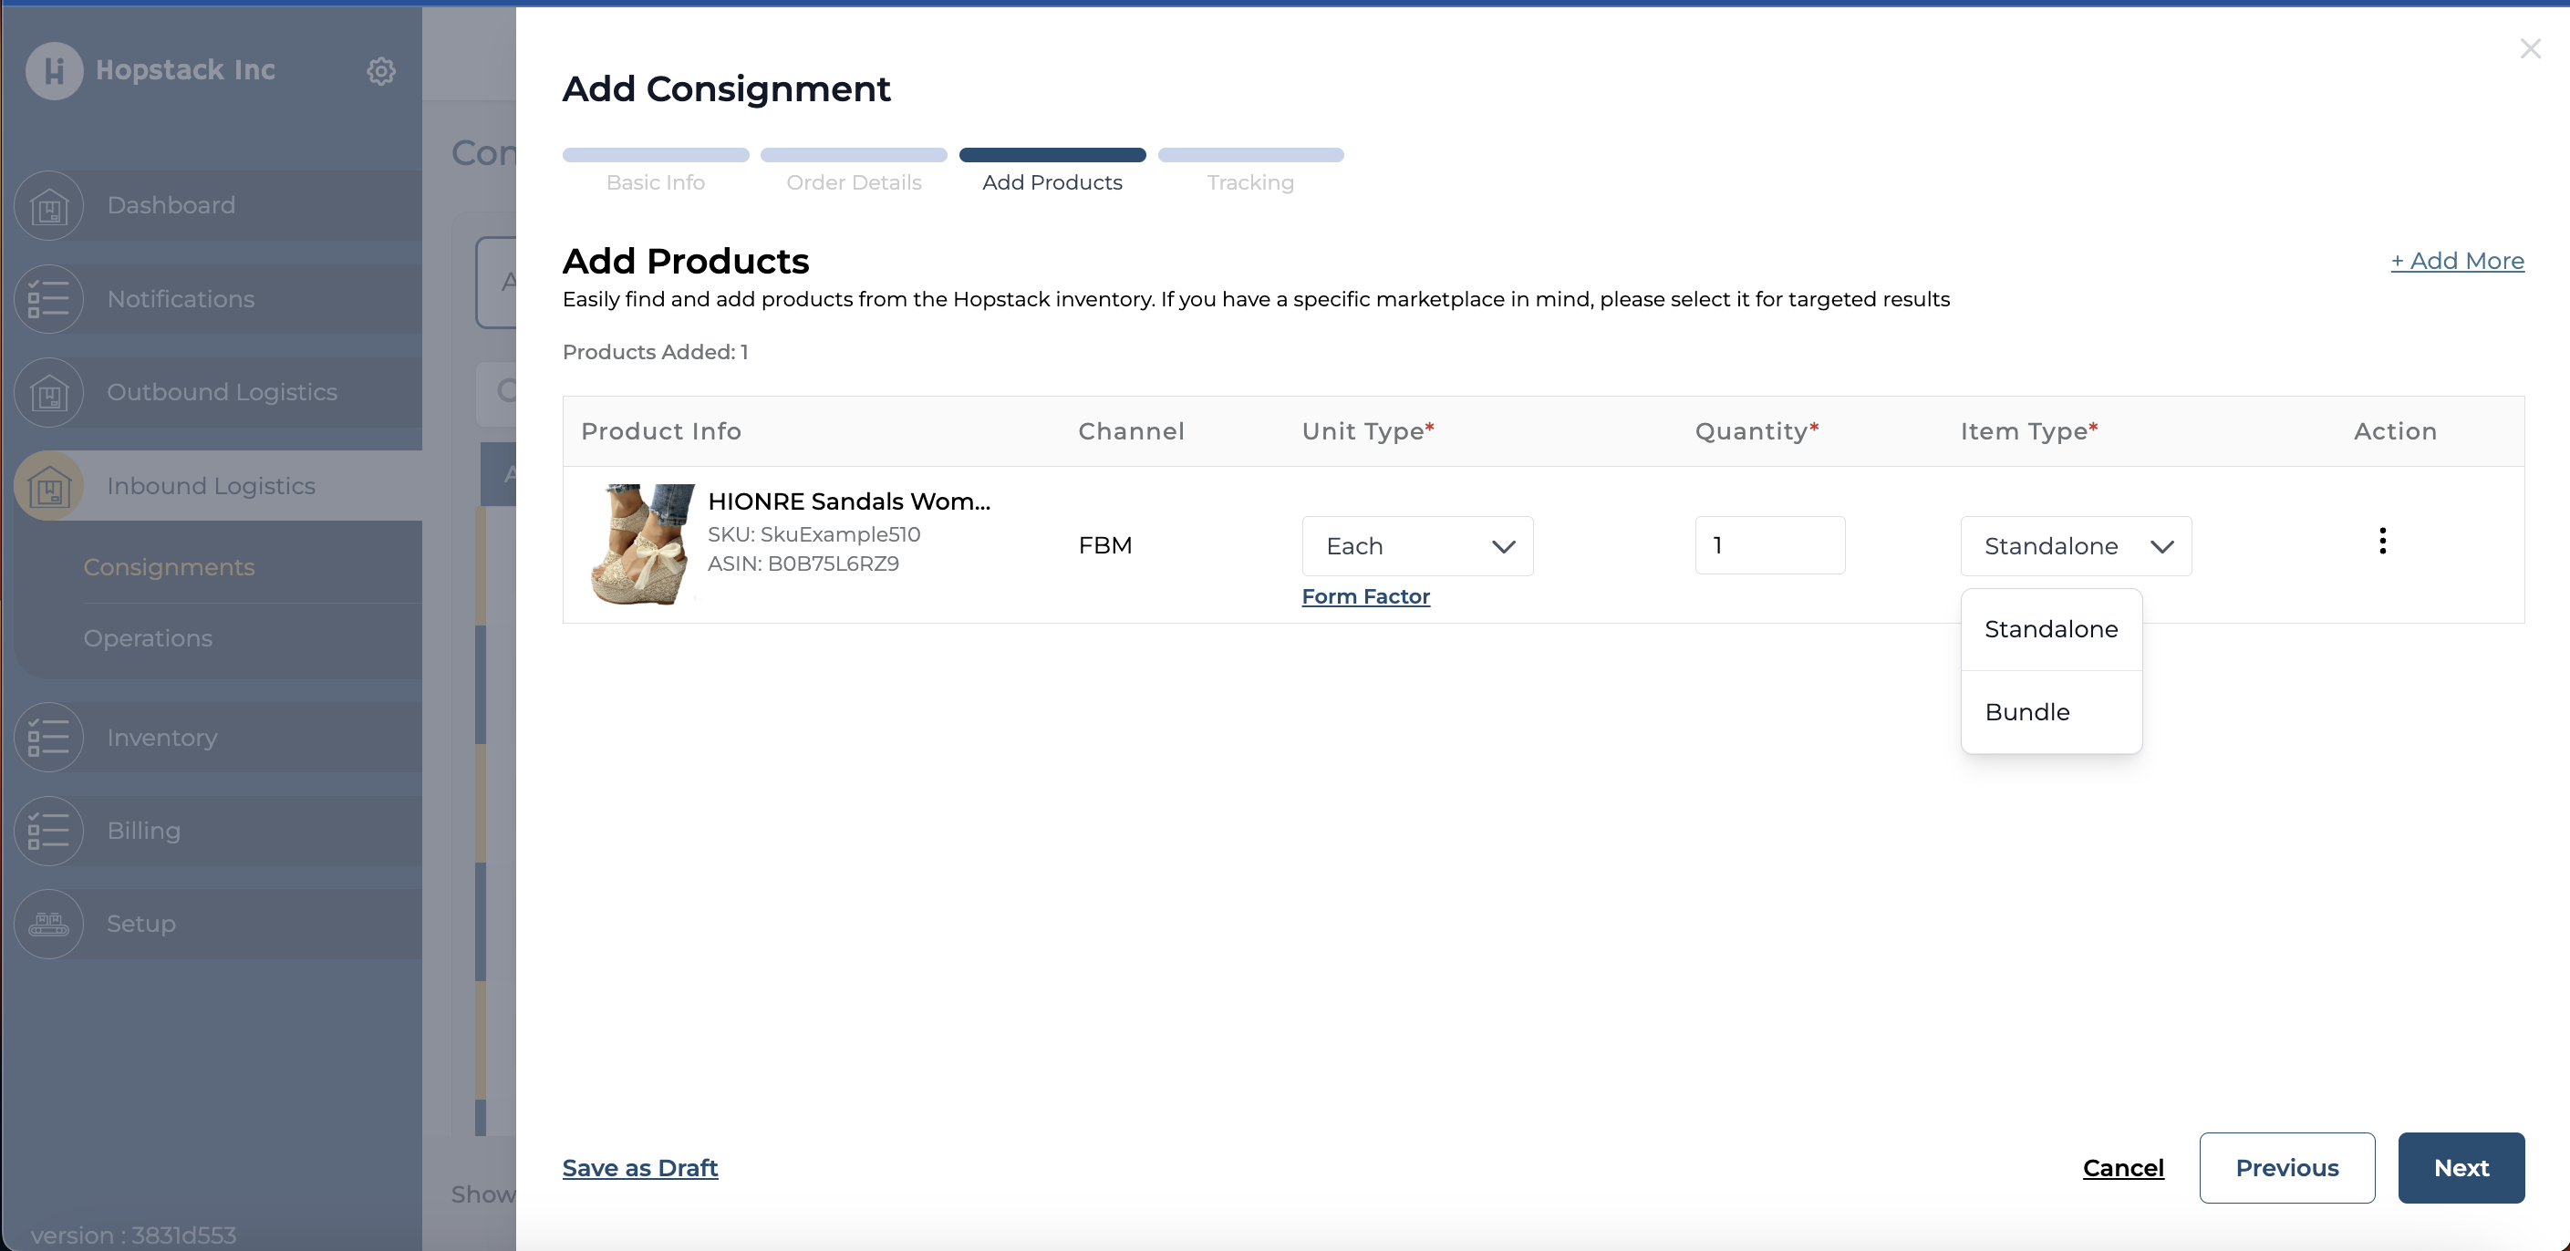Open the Notifications sidebar icon
2570x1251 pixels.
[x=49, y=299]
